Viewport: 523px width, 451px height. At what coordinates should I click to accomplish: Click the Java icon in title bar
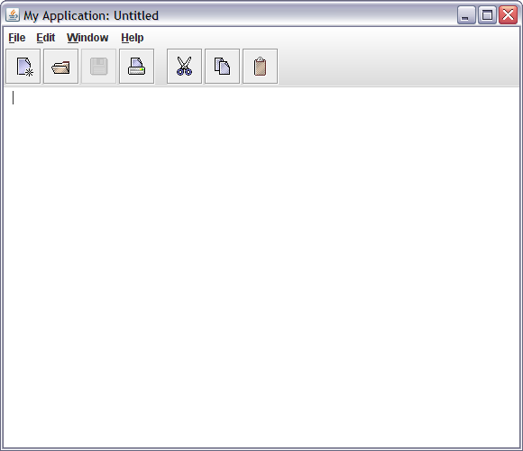[x=13, y=15]
